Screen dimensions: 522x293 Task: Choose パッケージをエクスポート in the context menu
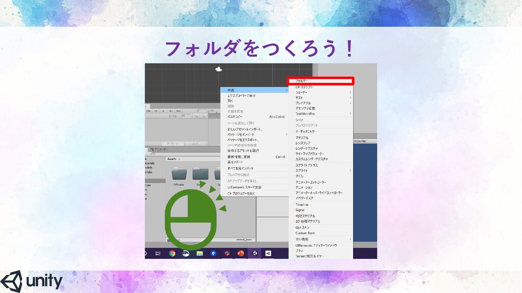(x=255, y=140)
